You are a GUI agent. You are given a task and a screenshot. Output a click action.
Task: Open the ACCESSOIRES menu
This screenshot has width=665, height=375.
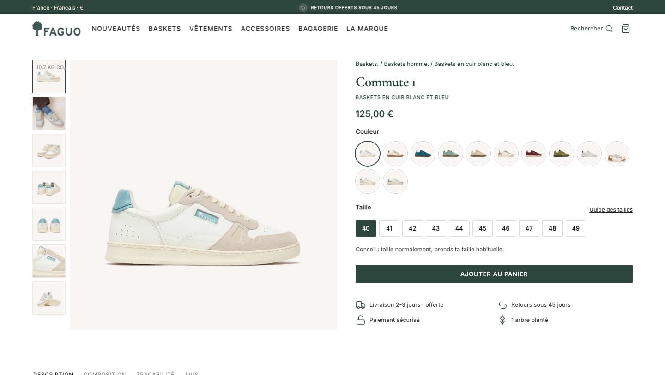click(265, 29)
